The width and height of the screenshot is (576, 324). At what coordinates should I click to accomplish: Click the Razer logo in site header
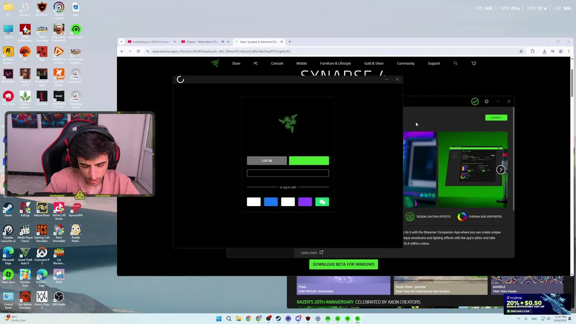tap(215, 63)
